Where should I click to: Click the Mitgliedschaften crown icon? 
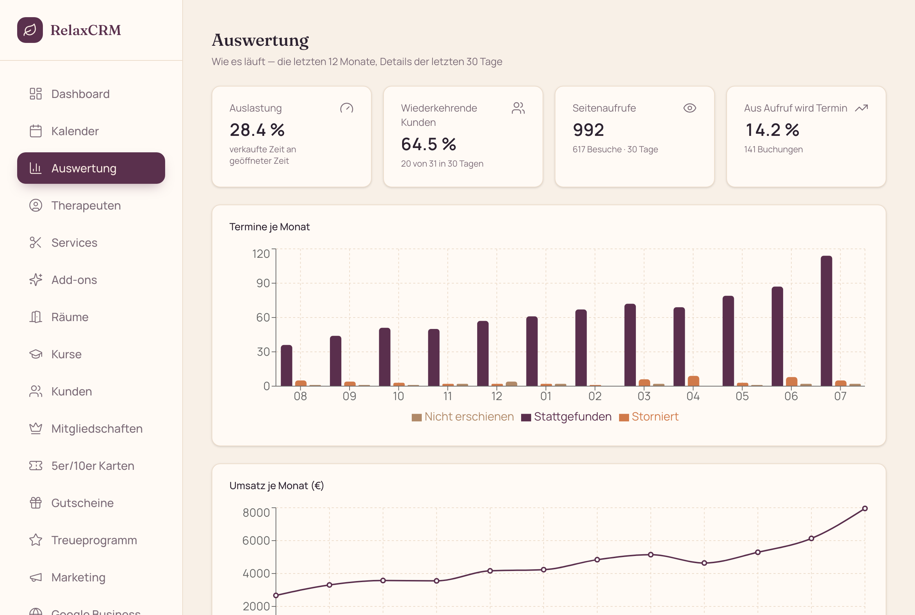point(36,428)
